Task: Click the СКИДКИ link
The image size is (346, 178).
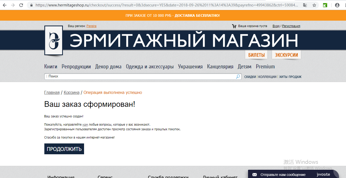Action: pyautogui.click(x=250, y=77)
